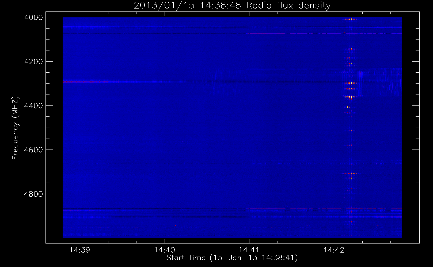This screenshot has width=433, height=267.
Task: Click the 'Start Time' axis title
Action: (186, 258)
